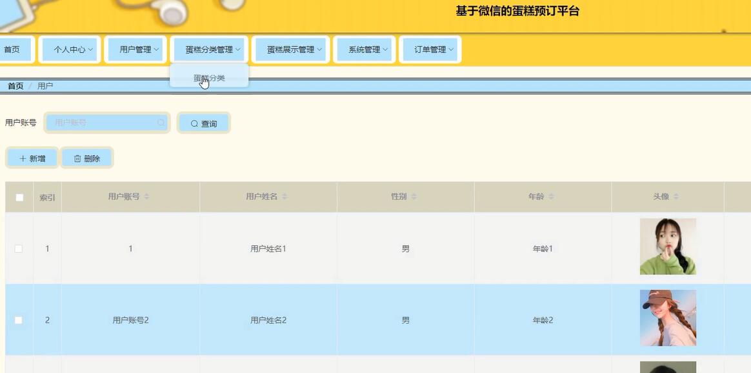This screenshot has height=373, width=751.
Task: Click the 新增 add button
Action: (32, 159)
